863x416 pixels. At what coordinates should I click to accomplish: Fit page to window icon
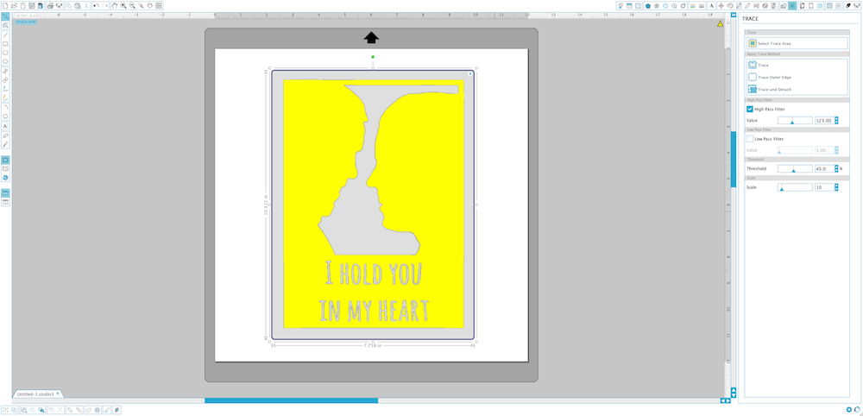point(159,5)
